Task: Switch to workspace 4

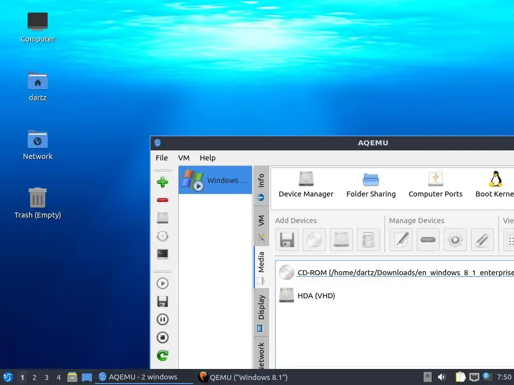Action: tap(59, 377)
